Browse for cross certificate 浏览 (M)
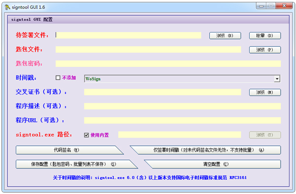 265,93
